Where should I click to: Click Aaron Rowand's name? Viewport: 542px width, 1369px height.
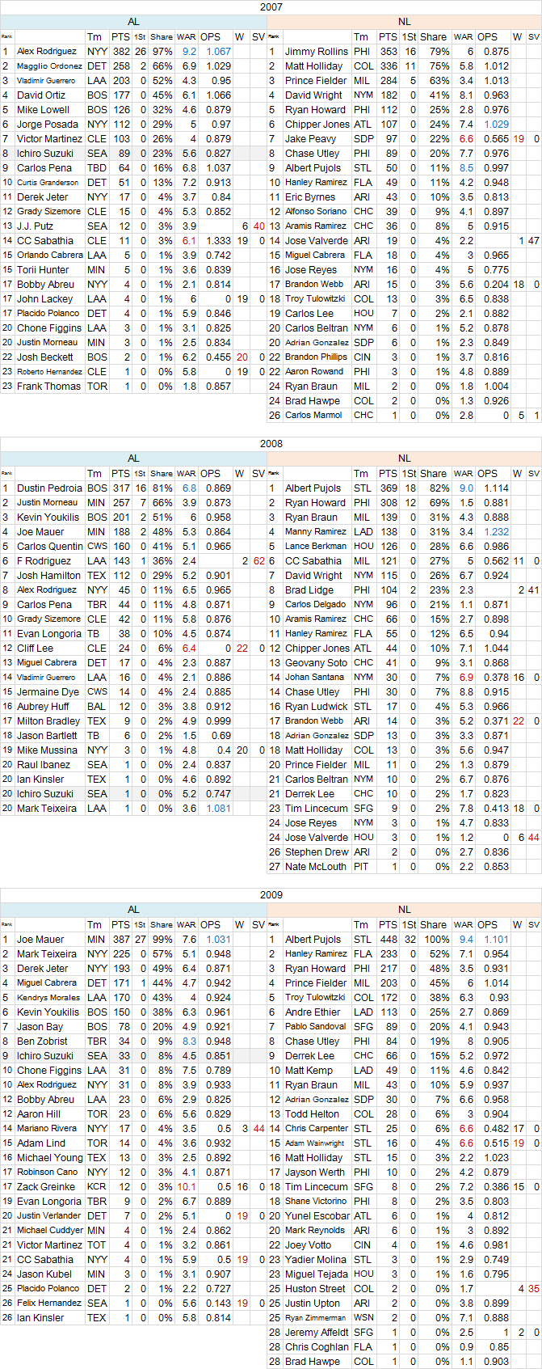pos(314,372)
